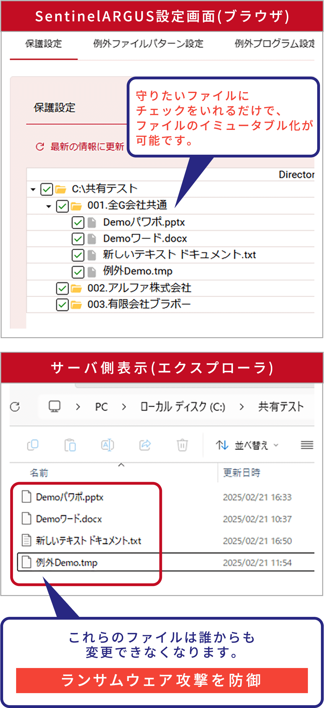Toggle checkbox for Demoワード.docx
Screen dimensions: 324x708
click(x=78, y=239)
